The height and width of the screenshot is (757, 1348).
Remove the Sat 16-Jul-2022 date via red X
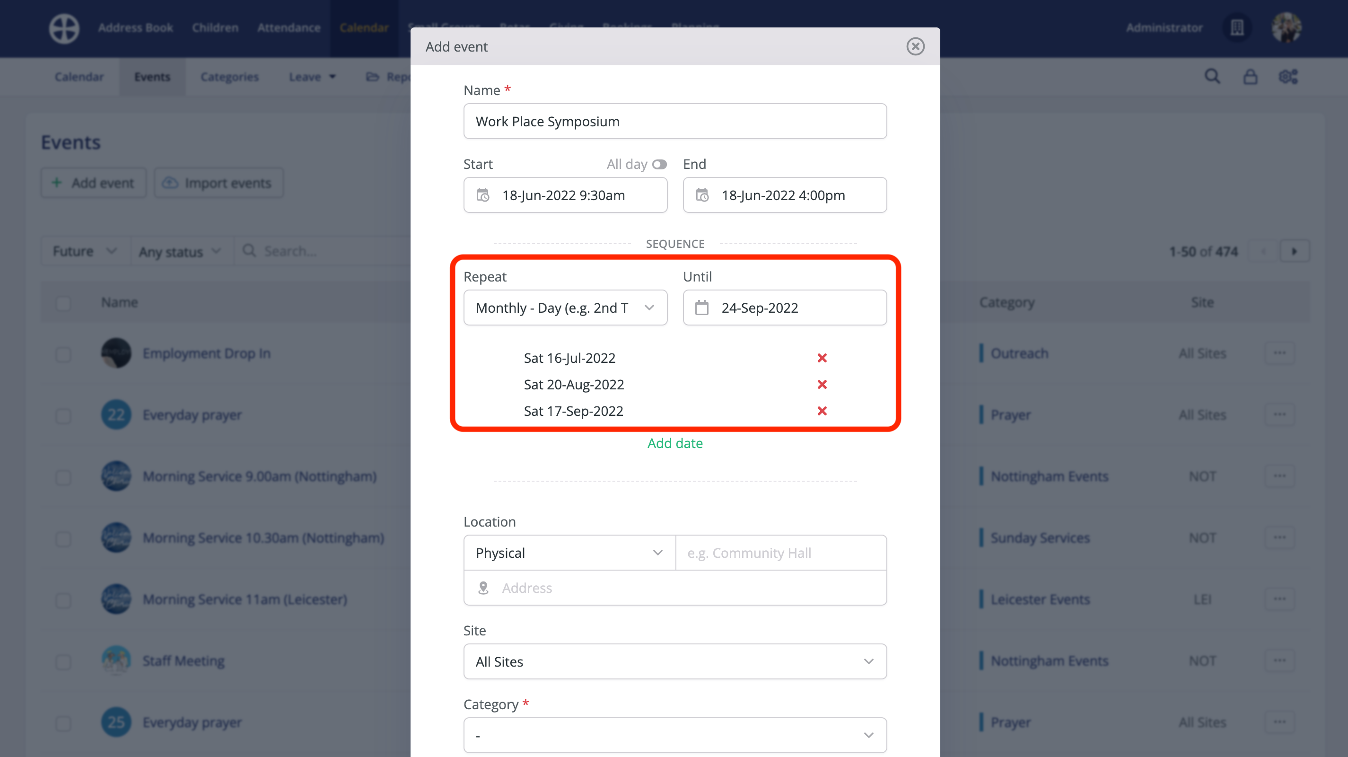[822, 358]
